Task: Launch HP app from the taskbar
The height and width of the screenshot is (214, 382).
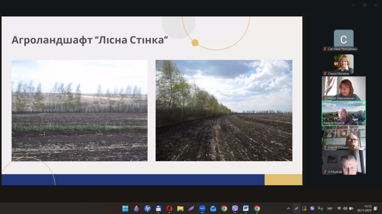Action: coord(147,208)
